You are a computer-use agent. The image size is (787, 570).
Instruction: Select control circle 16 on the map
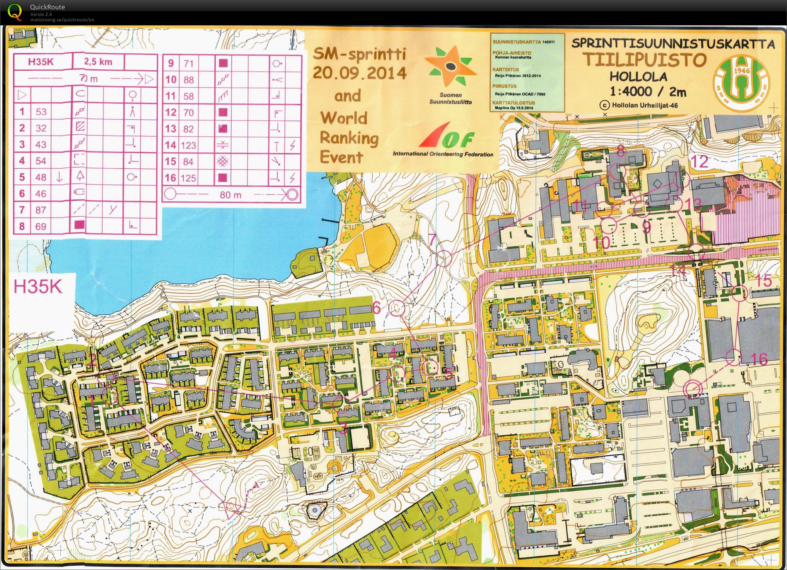733,357
